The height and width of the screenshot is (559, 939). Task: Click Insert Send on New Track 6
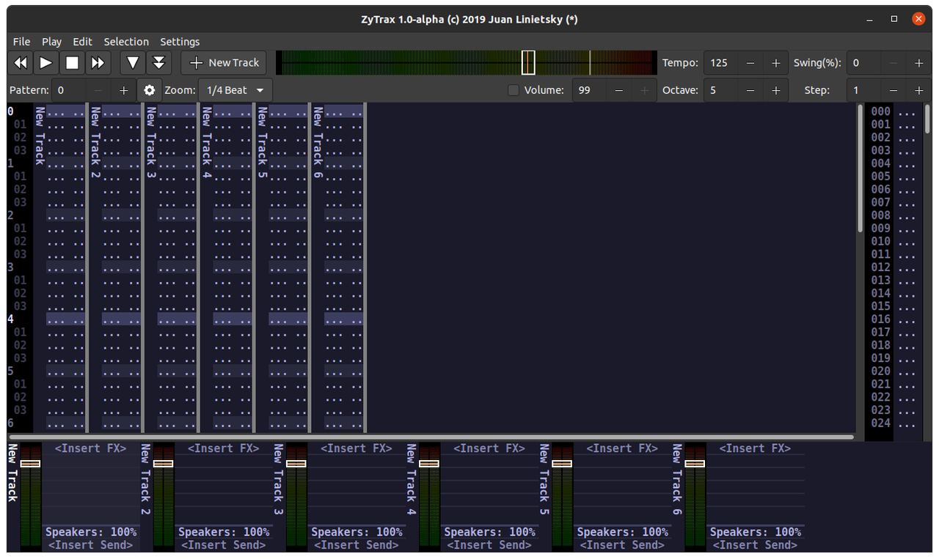point(755,545)
